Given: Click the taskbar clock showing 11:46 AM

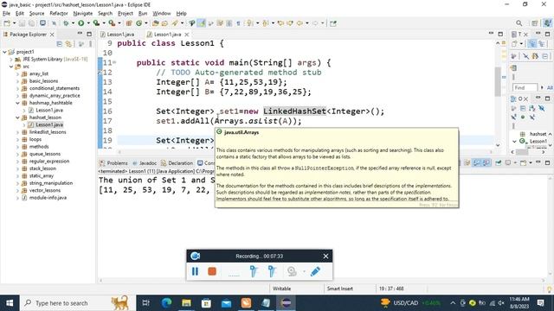Looking at the screenshot, I should click(x=519, y=303).
